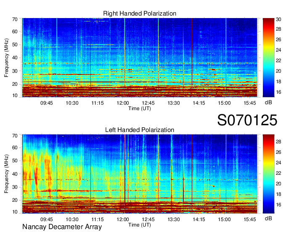Click the 10:30 time tick on the Left Handed plot

coord(72,219)
